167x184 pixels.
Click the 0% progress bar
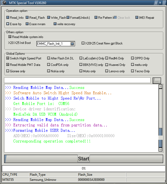click(84, 168)
